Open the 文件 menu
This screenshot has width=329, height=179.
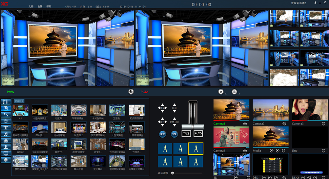coord(31,7)
